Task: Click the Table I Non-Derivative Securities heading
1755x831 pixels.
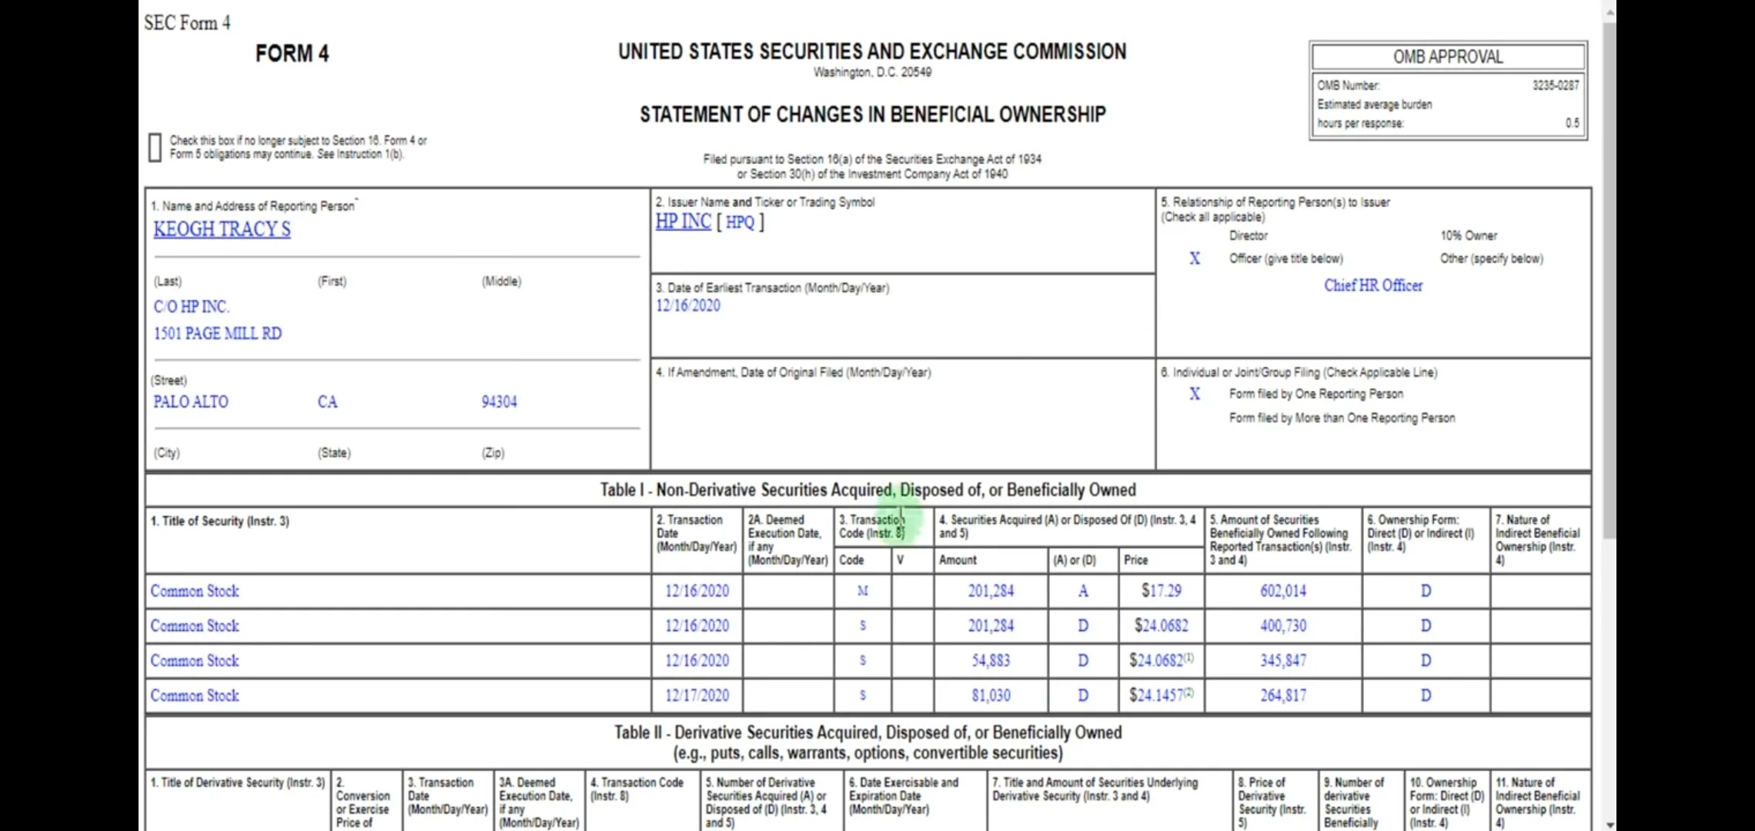Action: click(x=867, y=490)
